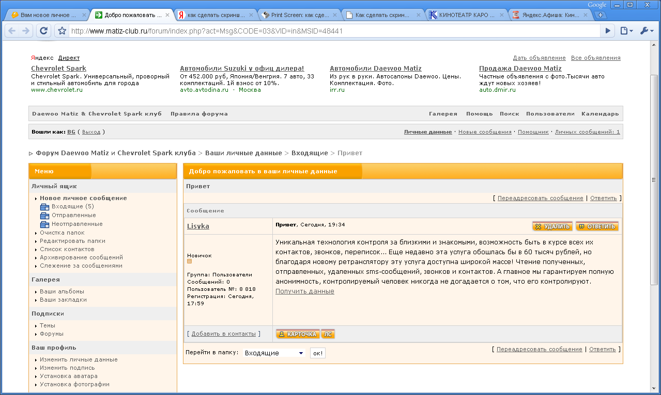
Task: Click the Lisyka username link
Action: click(x=198, y=226)
